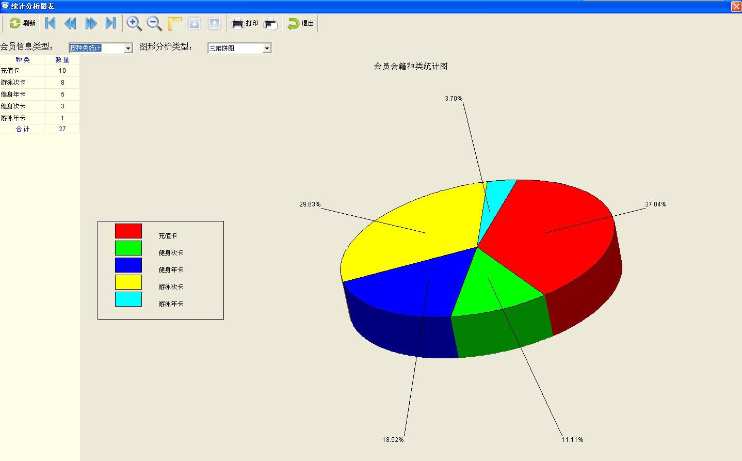Select the 充值卡 table row
Image resolution: width=742 pixels, height=461 pixels.
[40, 71]
